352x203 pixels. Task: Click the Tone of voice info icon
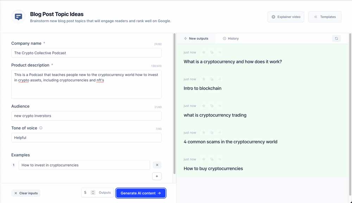coord(41,128)
